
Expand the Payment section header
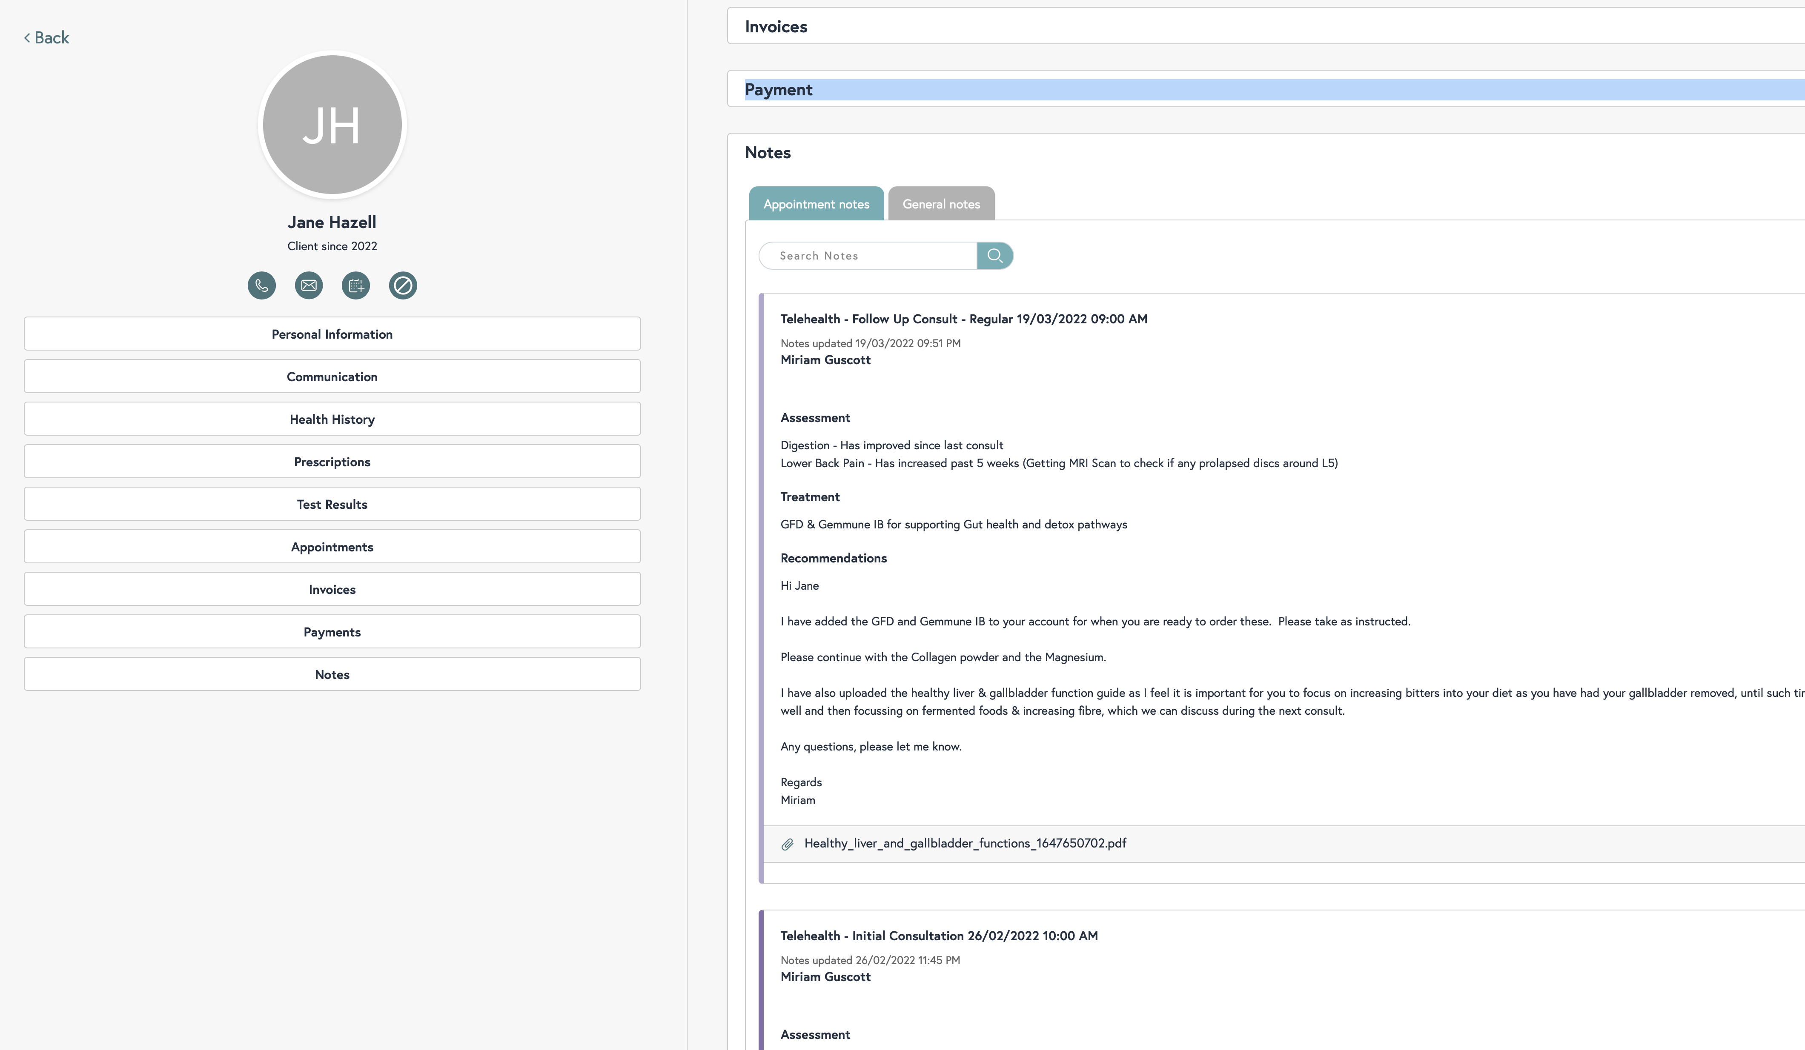[x=779, y=89]
